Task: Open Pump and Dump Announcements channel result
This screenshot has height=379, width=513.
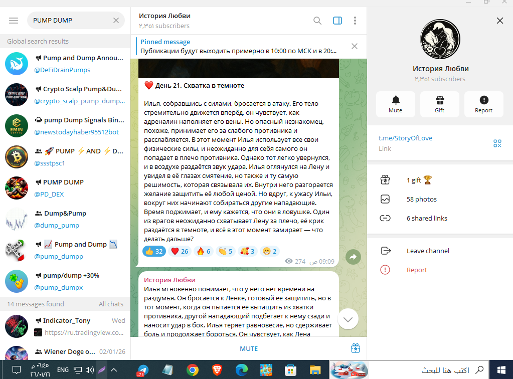Action: point(65,64)
